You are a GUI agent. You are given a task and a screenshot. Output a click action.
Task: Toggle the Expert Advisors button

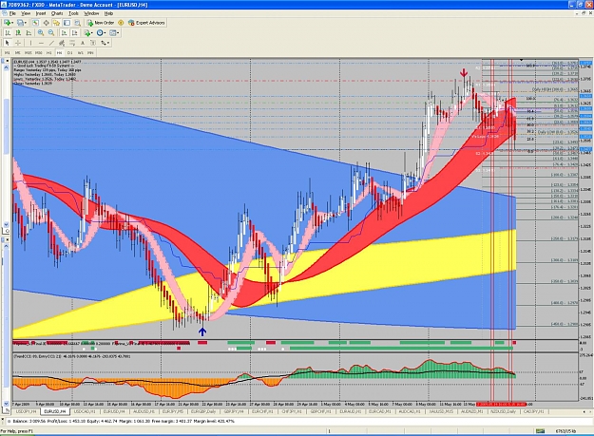[146, 23]
